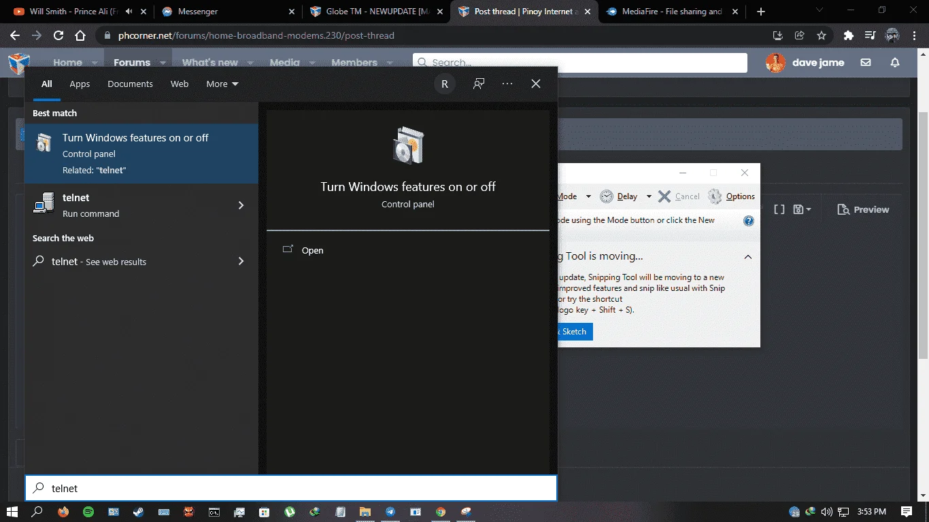929x522 pixels.
Task: Open Chrome media control icon
Action: click(x=870, y=35)
